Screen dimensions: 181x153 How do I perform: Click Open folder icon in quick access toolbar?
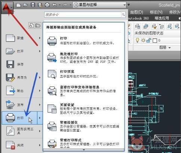pos(25,5)
